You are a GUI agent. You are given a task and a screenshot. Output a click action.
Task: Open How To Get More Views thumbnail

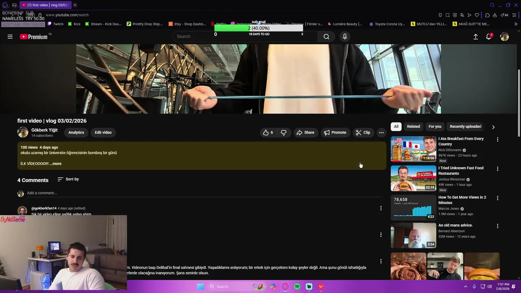[413, 208]
